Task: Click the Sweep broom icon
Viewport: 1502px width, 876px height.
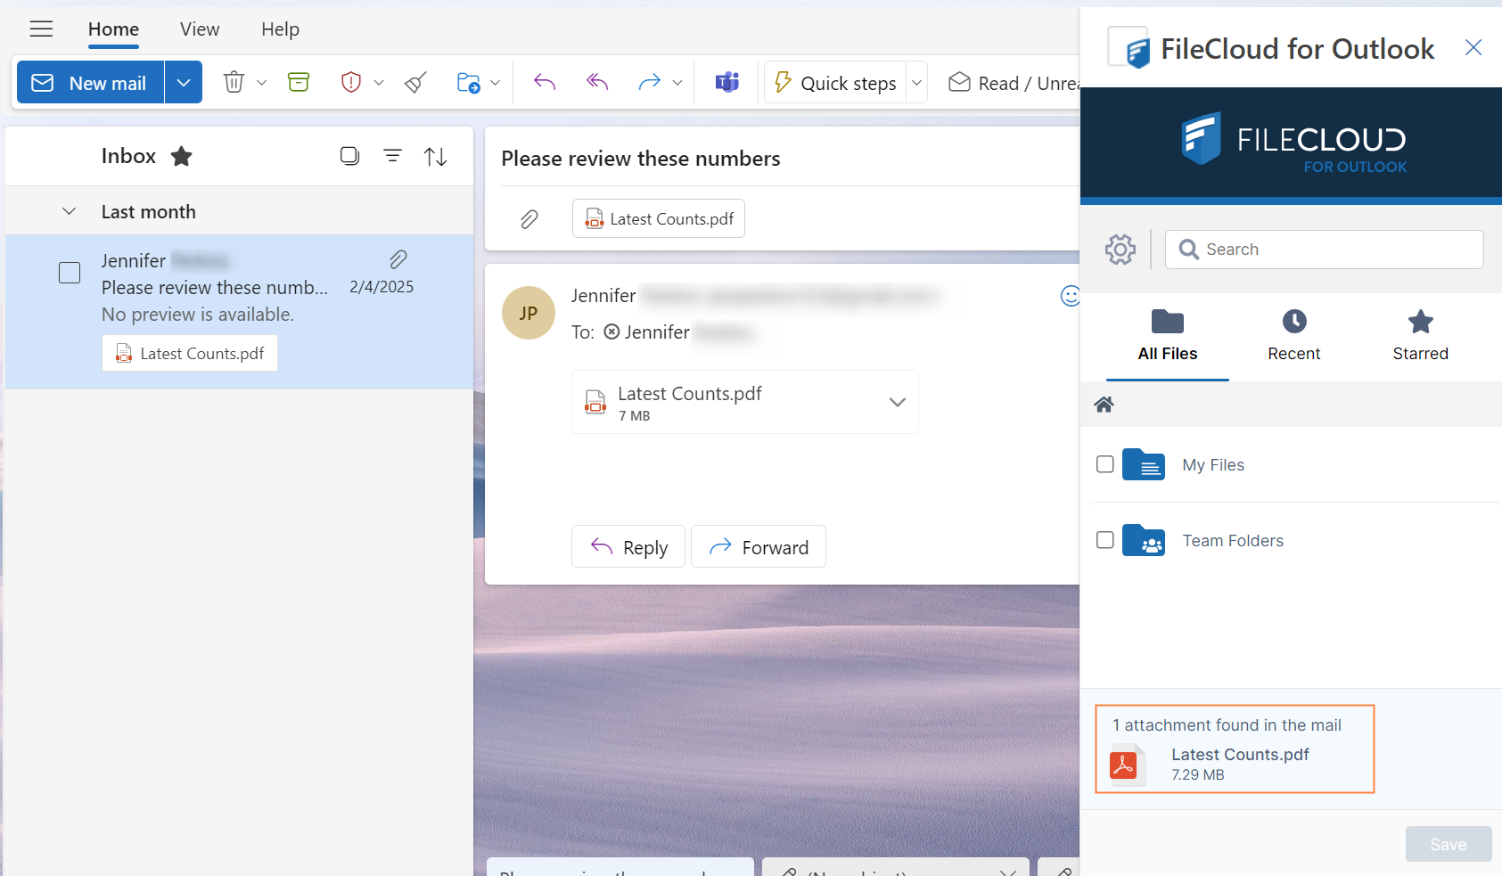Action: (415, 83)
